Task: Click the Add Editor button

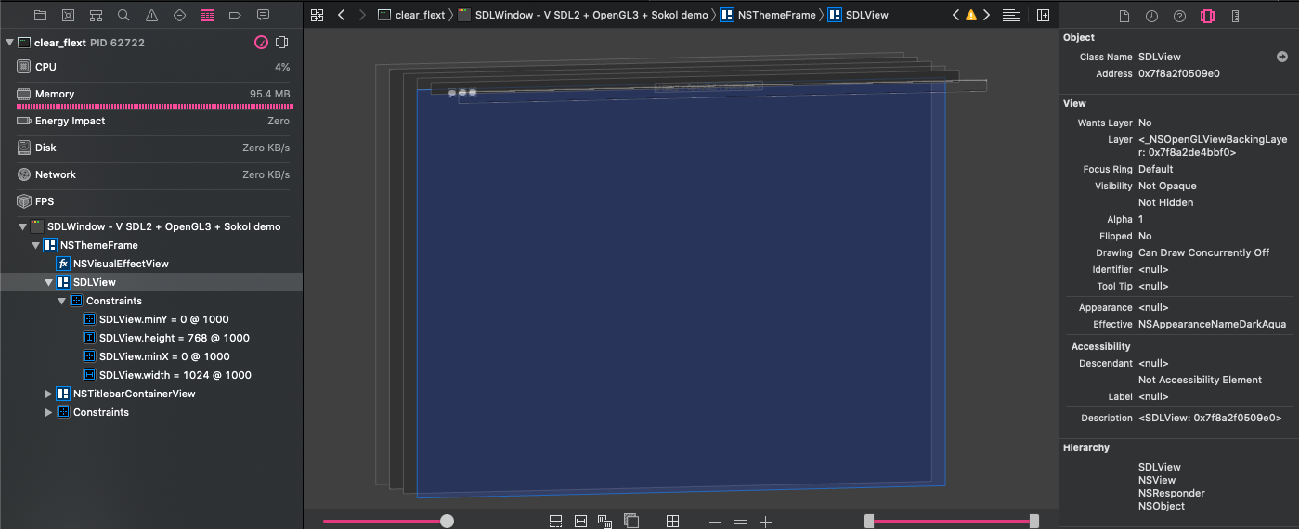Action: [1043, 16]
